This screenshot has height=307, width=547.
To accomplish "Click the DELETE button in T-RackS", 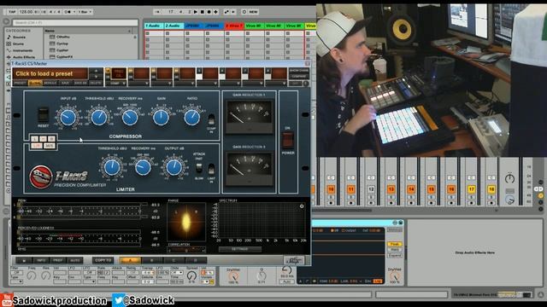I will pyautogui.click(x=95, y=84).
